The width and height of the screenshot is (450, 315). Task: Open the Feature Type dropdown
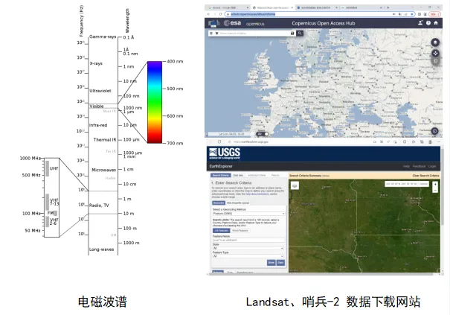(x=248, y=256)
